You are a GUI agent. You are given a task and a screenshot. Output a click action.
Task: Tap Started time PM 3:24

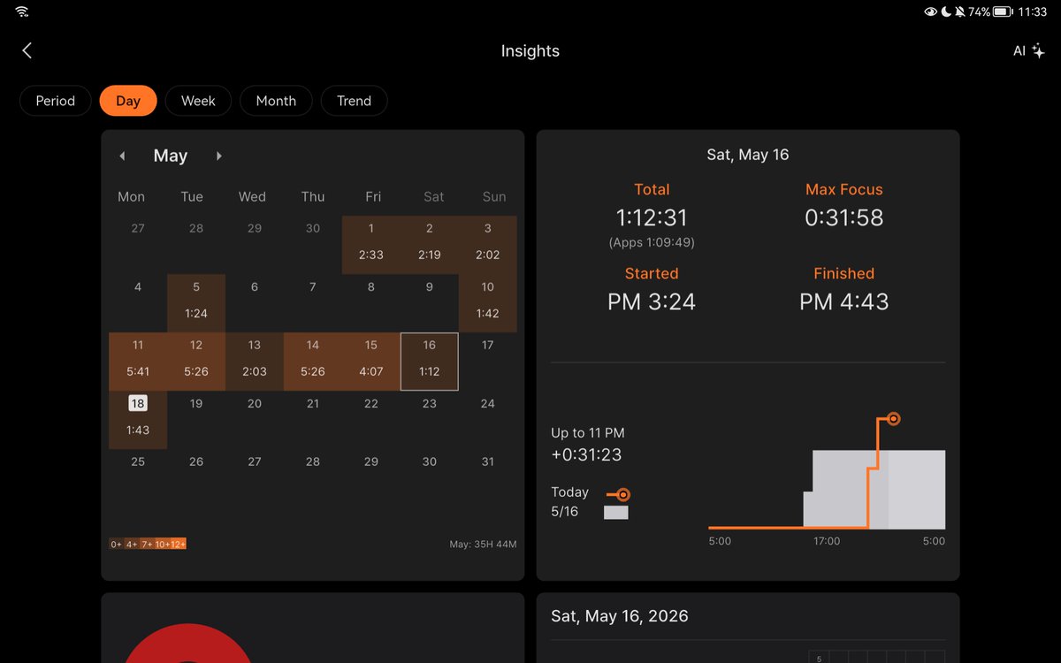[x=652, y=301]
